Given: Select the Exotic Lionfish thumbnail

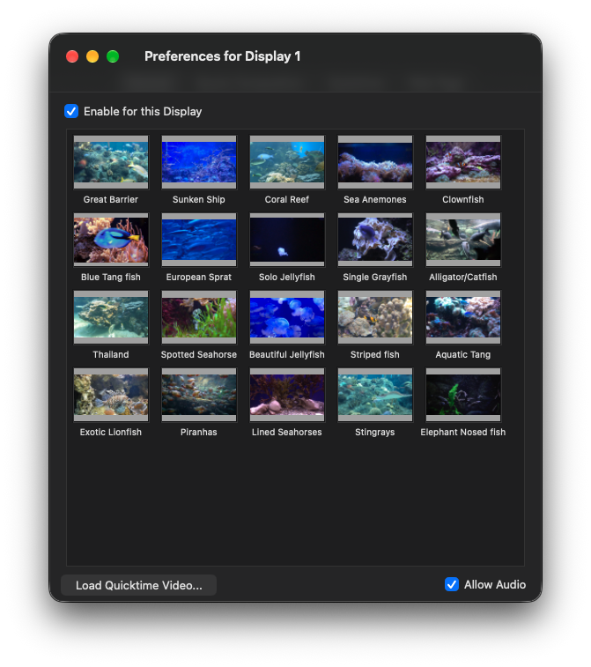Looking at the screenshot, I should [111, 395].
